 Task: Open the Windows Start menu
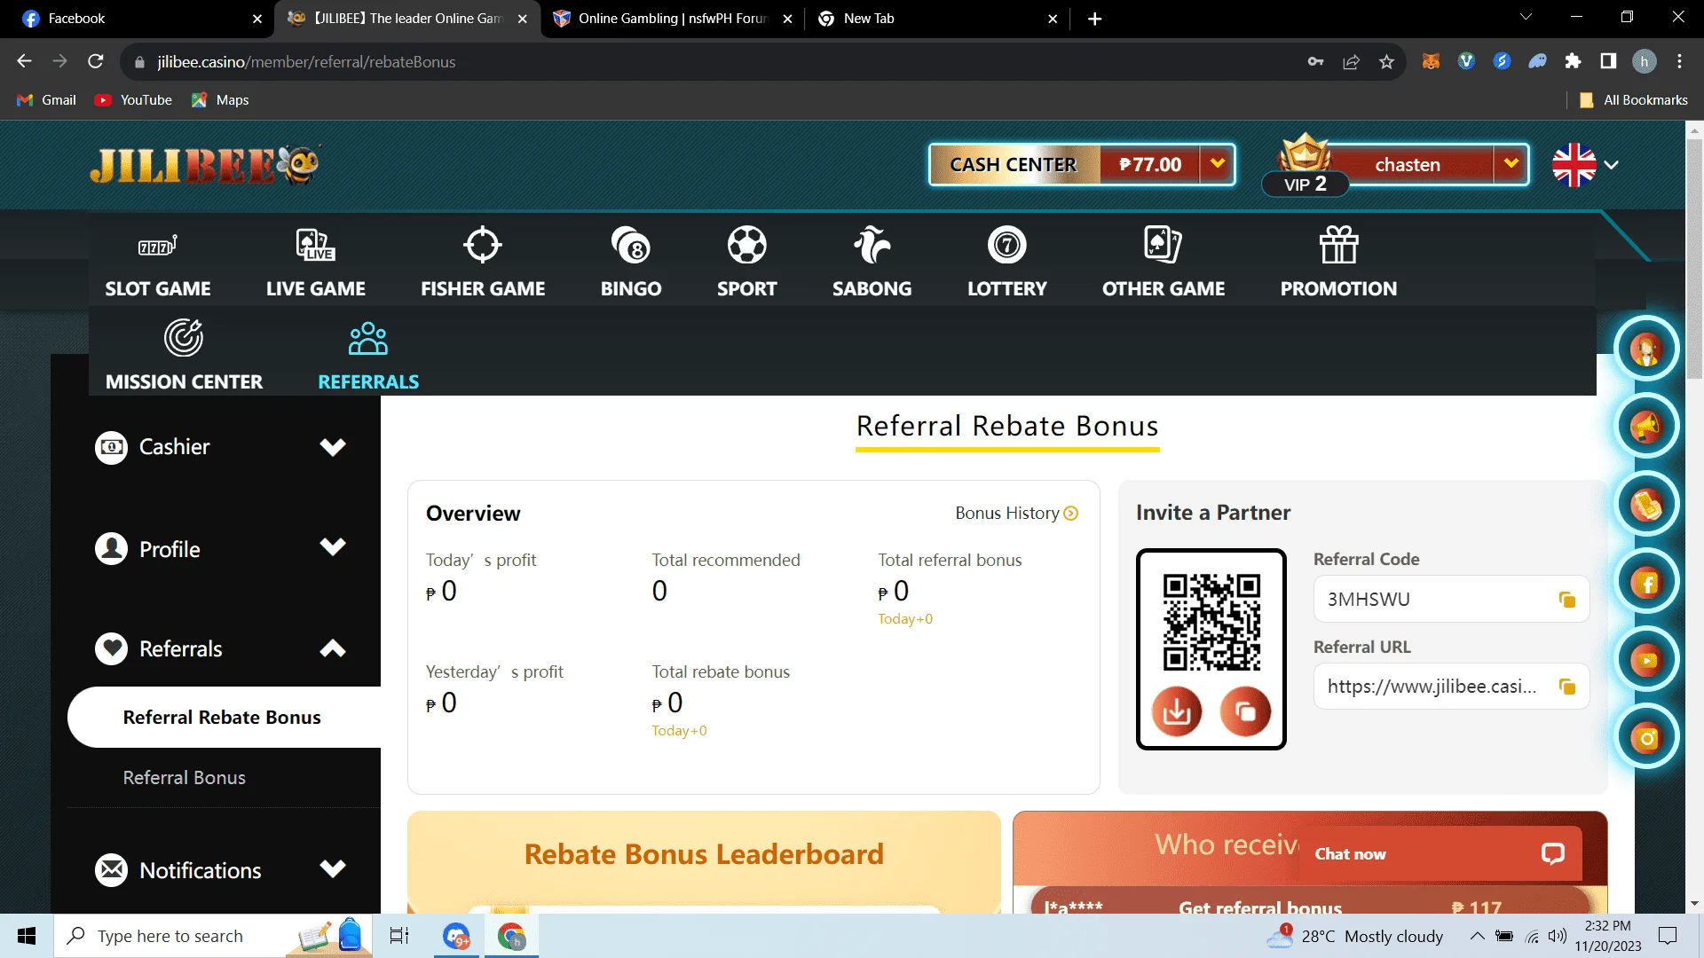[x=27, y=936]
